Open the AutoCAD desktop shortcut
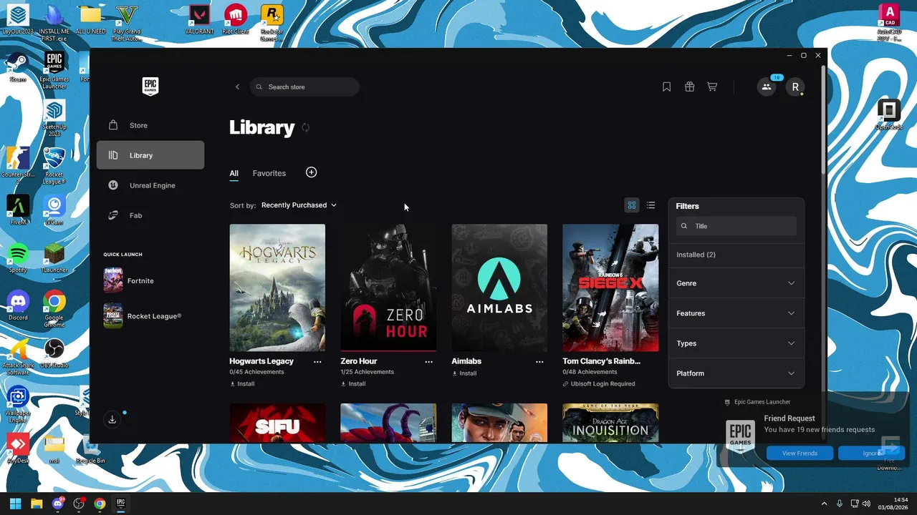This screenshot has width=917, height=515. 889,22
